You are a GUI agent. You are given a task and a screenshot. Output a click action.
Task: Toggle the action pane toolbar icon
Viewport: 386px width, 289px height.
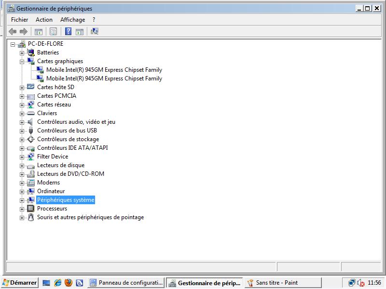[80, 31]
